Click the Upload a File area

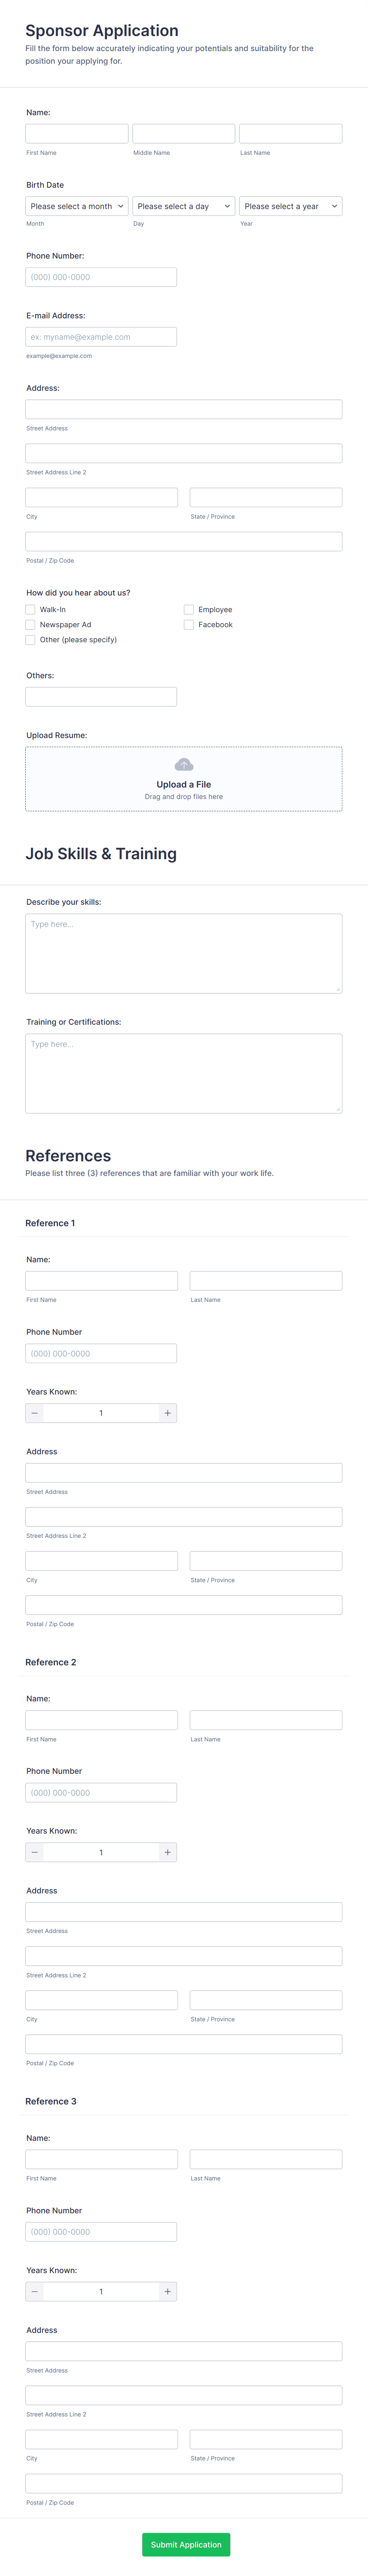click(184, 785)
